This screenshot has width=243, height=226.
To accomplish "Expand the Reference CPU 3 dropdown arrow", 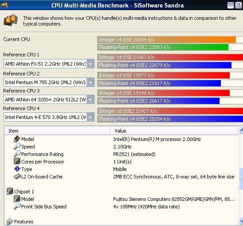I will (90, 99).
